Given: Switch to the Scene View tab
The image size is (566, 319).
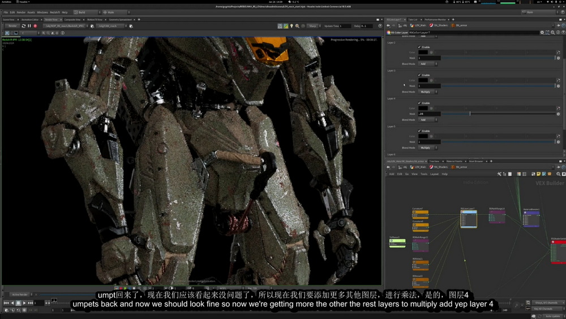Looking at the screenshot, I should (x=8, y=19).
